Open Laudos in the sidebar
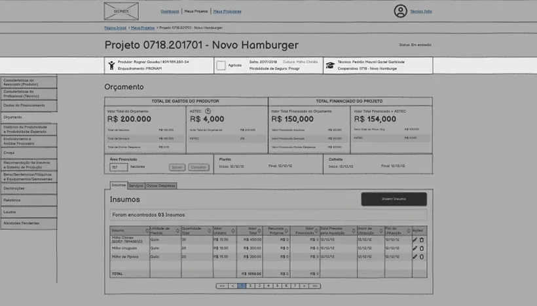 [x=29, y=212]
